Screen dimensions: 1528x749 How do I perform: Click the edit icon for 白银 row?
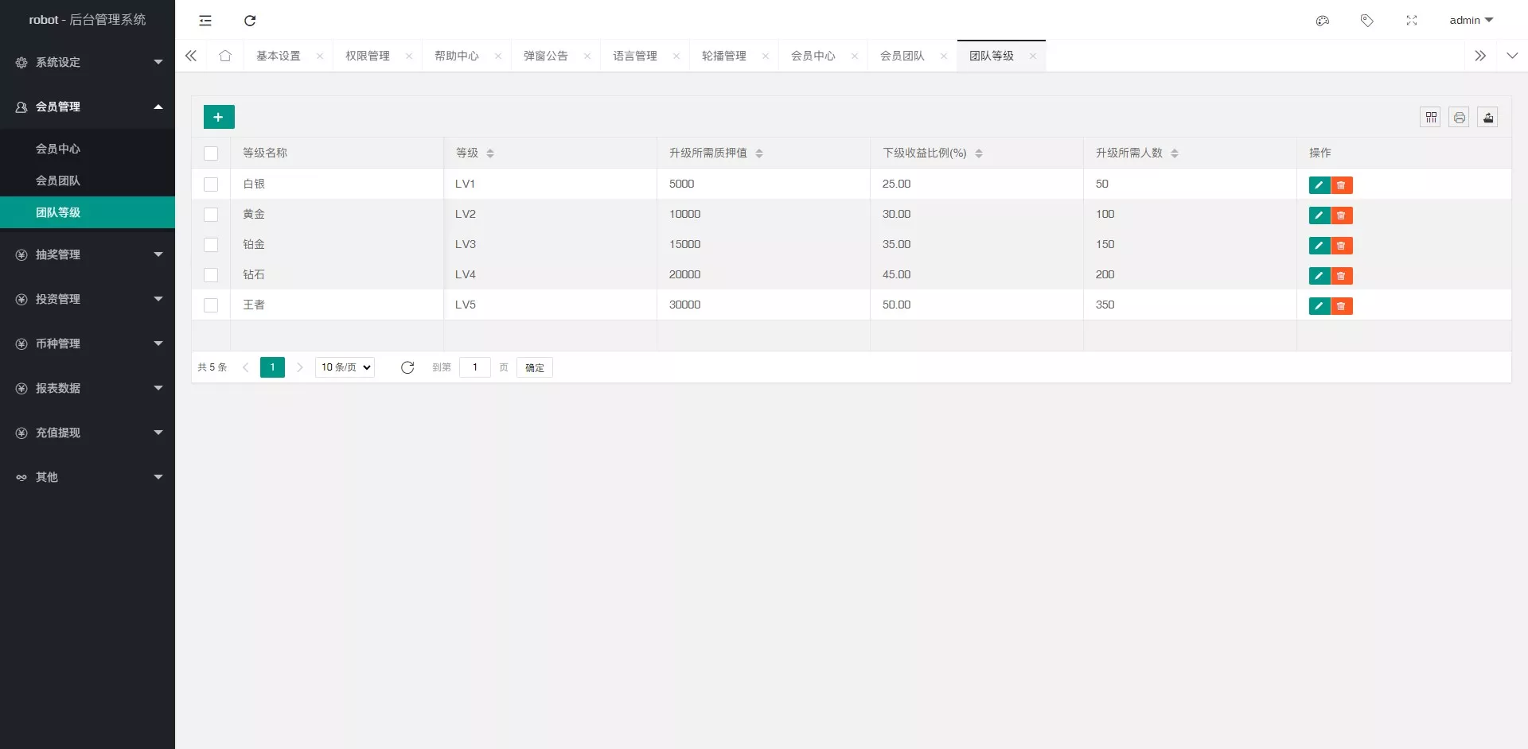tap(1319, 184)
